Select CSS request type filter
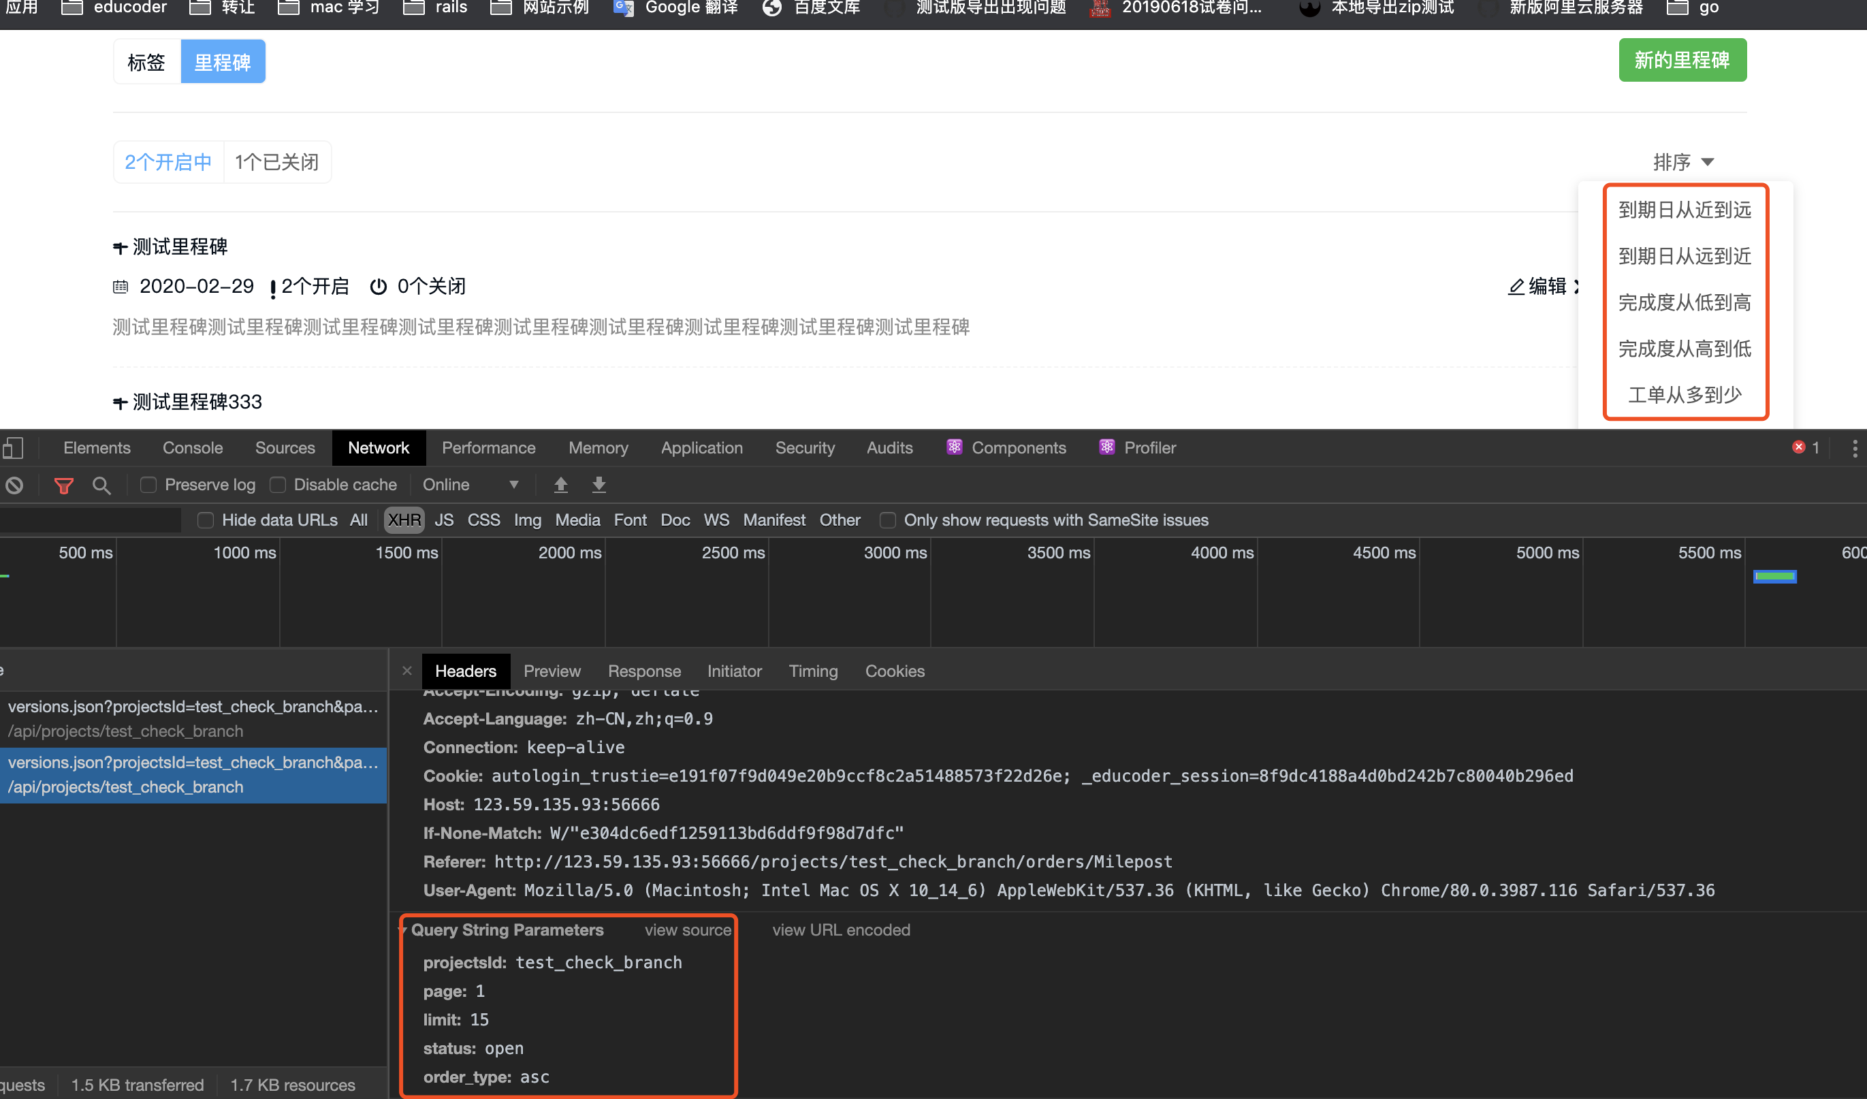 [484, 520]
